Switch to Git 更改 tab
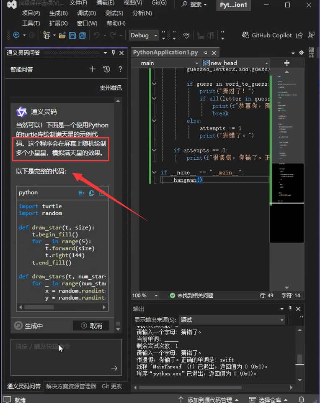The image size is (320, 403). (112, 386)
